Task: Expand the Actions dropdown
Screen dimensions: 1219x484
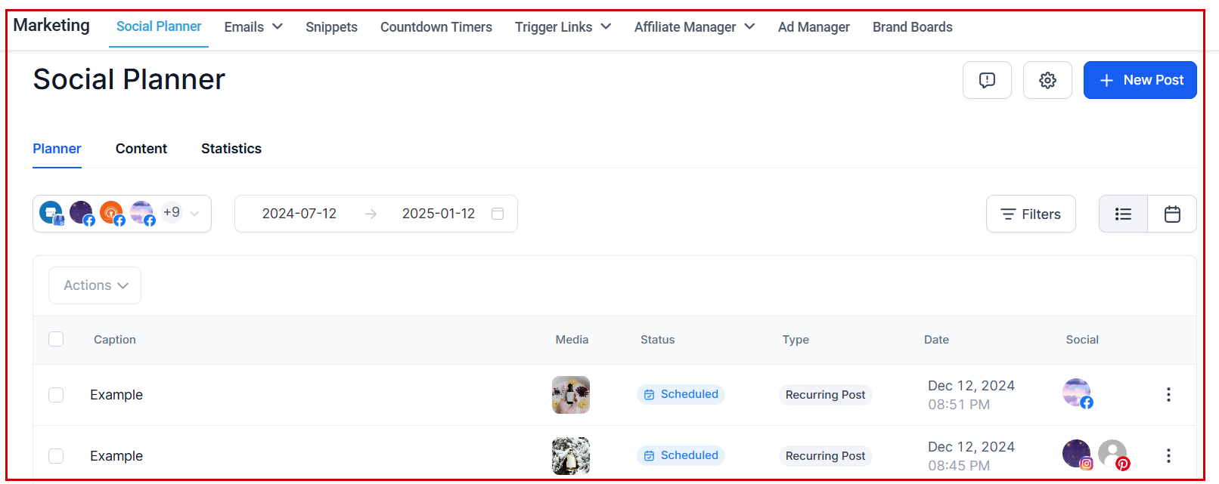Action: click(x=95, y=285)
